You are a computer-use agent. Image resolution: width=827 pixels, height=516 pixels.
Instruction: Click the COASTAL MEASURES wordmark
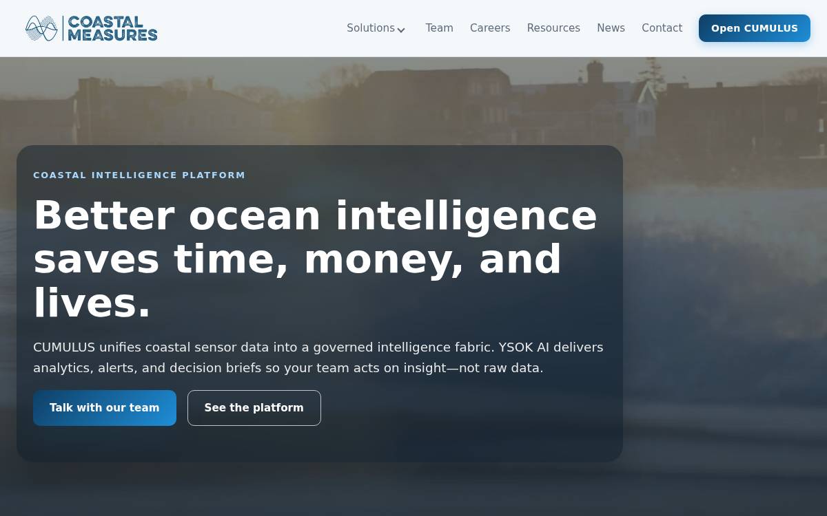click(112, 28)
